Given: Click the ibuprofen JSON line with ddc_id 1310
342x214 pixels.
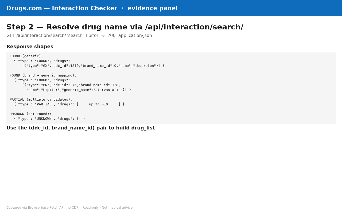Looking at the screenshot, I should pyautogui.click(x=93, y=66).
